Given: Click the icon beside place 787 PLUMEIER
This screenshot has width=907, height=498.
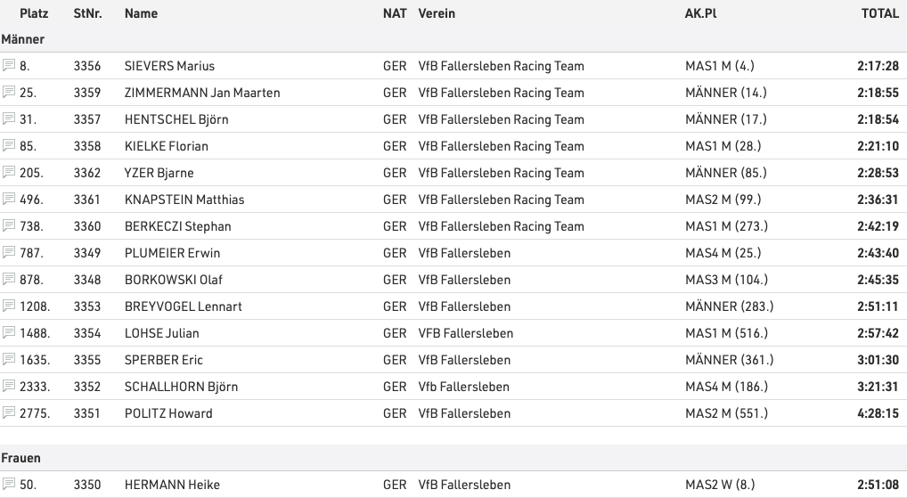Looking at the screenshot, I should [9, 253].
